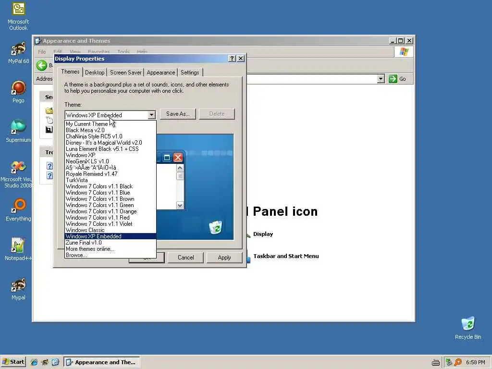Launch Everything search shortcut

[18, 210]
